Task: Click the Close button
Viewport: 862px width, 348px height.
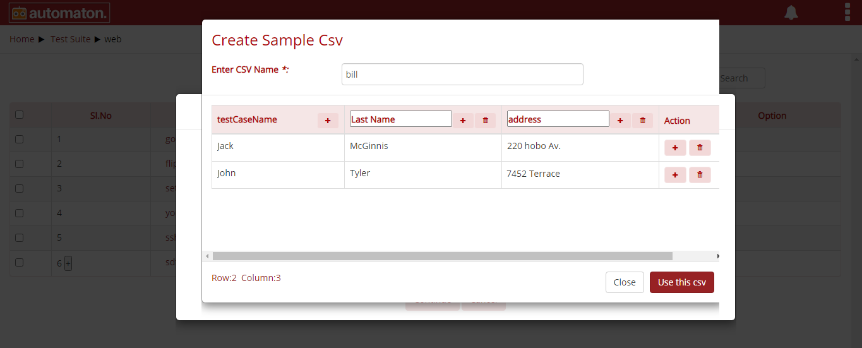Action: coord(625,282)
